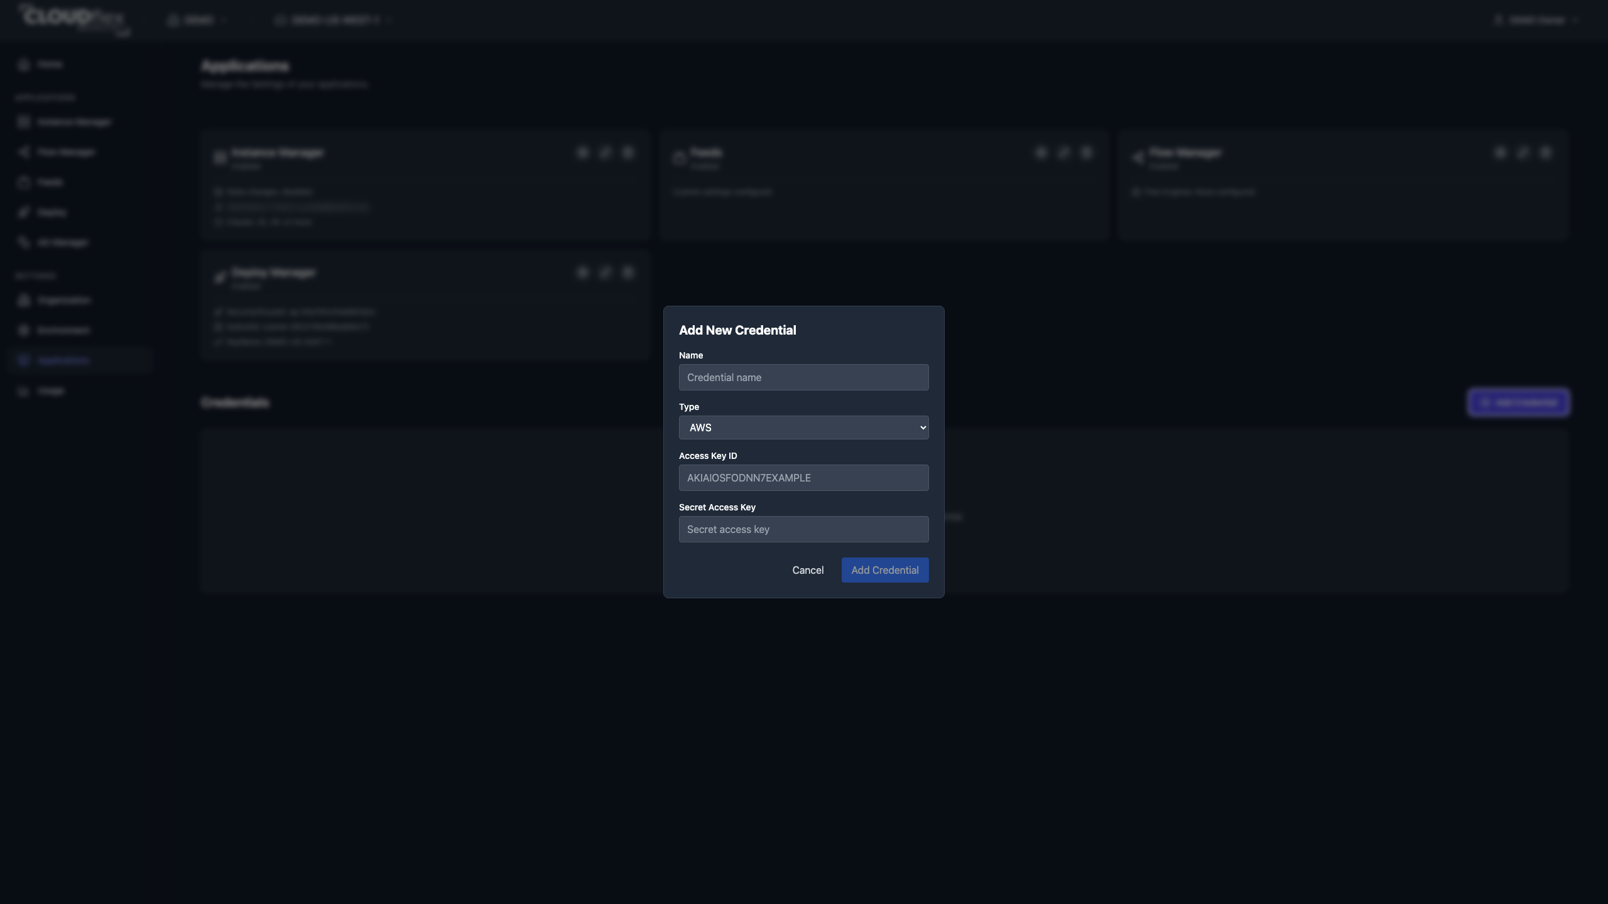
Task: Click the 'Name' field label
Action: point(691,355)
